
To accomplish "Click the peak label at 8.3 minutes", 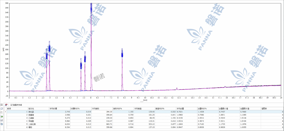I will [x=122, y=53].
